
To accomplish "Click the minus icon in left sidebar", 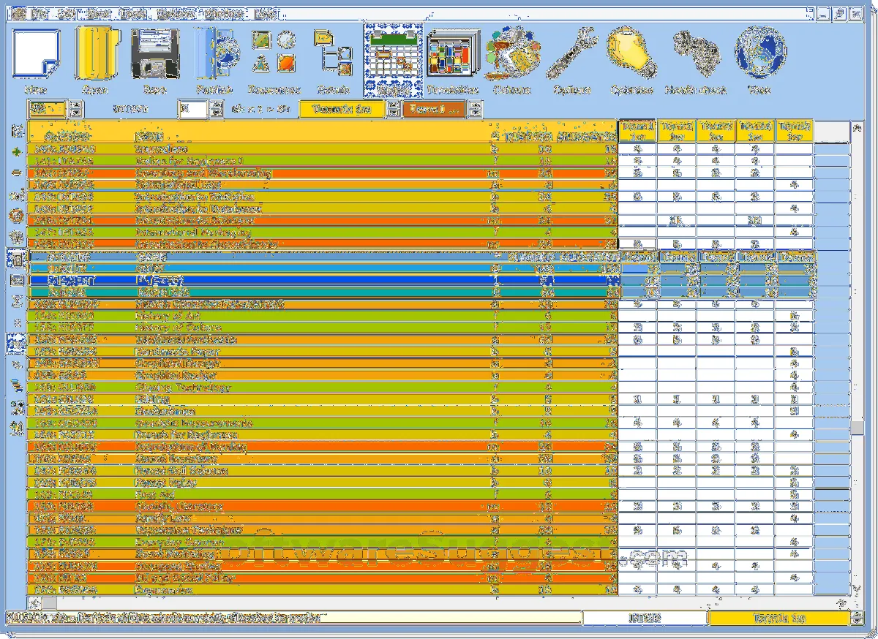I will [x=16, y=173].
